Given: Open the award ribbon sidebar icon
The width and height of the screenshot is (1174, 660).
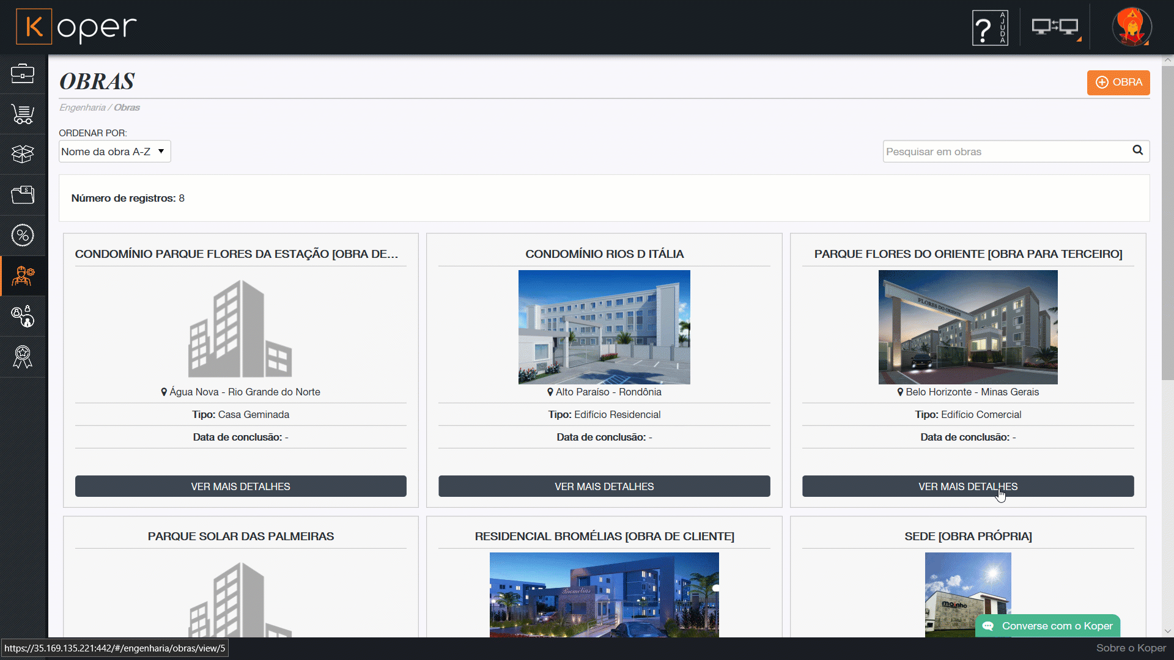Looking at the screenshot, I should (x=23, y=357).
